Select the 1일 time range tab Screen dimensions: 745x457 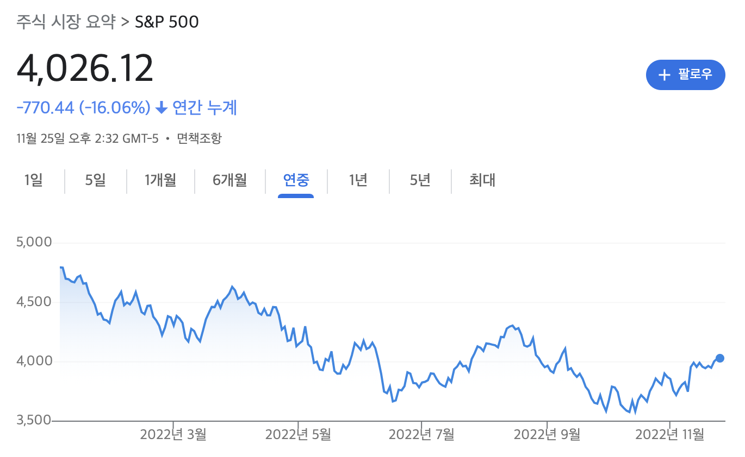[34, 180]
